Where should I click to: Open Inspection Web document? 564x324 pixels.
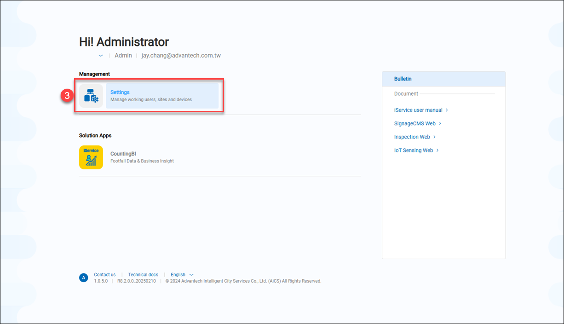(412, 137)
